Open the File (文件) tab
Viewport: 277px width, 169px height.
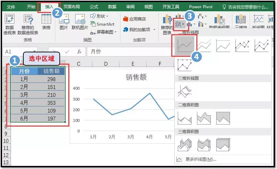coord(11,7)
